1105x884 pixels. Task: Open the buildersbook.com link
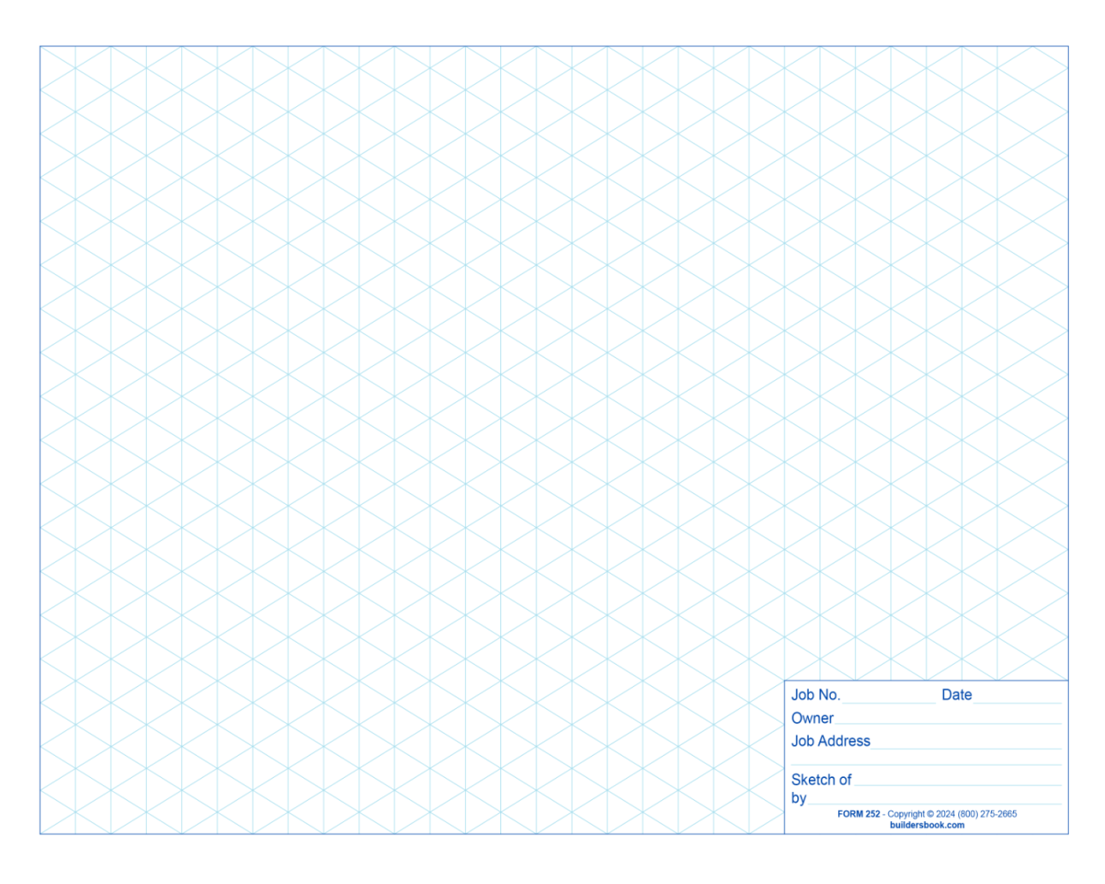pyautogui.click(x=927, y=826)
